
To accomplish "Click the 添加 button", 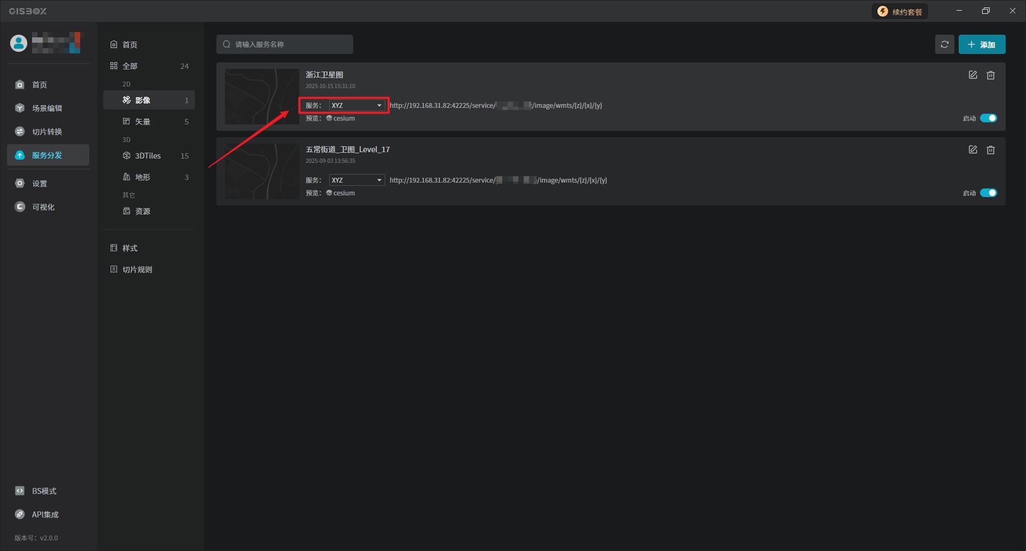I will tap(982, 44).
